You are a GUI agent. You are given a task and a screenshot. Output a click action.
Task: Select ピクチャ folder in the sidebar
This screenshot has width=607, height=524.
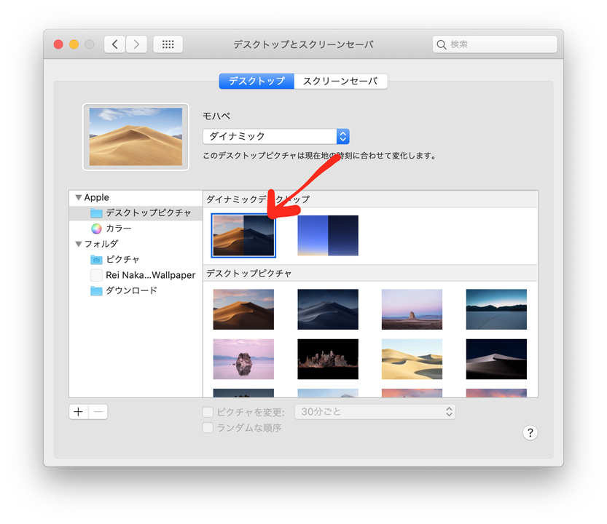136,260
